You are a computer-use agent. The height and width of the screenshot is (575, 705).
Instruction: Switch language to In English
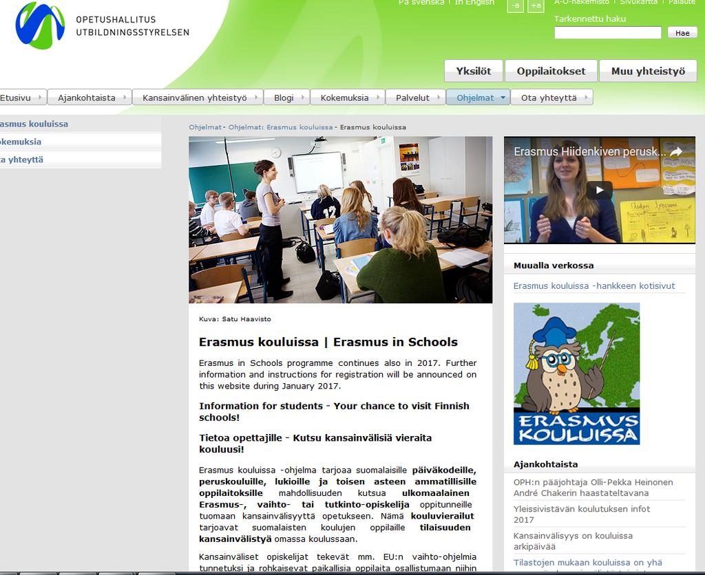[x=474, y=2]
